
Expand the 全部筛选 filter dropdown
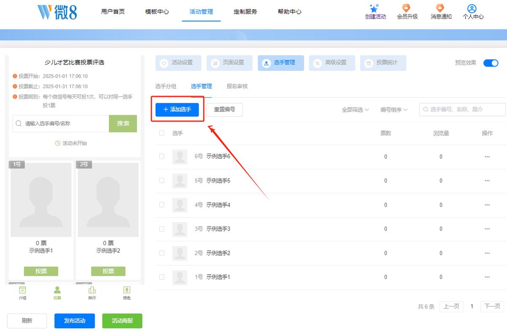355,110
